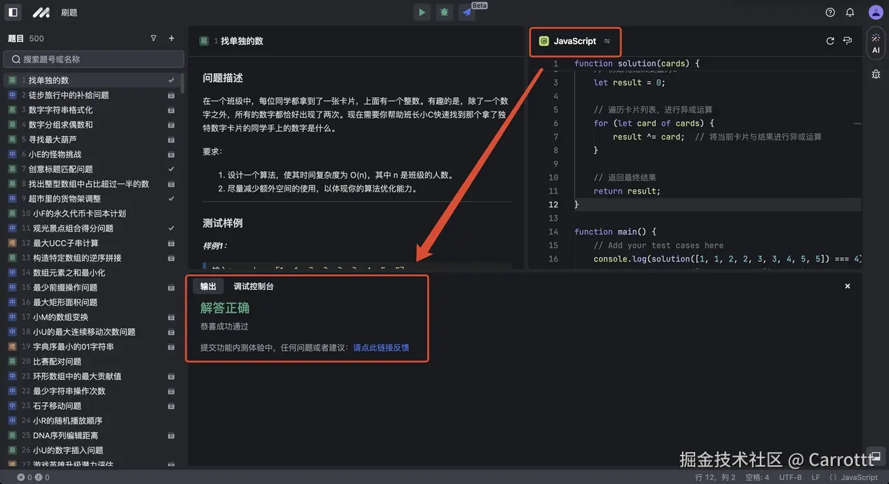This screenshot has width=889, height=484.
Task: Open the filter dropdown above the problem list
Action: 153,38
